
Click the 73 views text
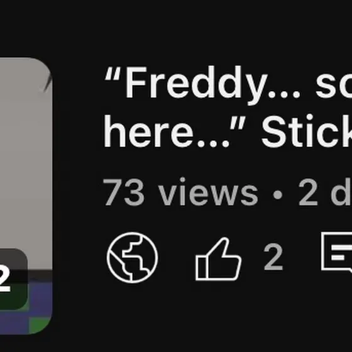pyautogui.click(x=180, y=192)
